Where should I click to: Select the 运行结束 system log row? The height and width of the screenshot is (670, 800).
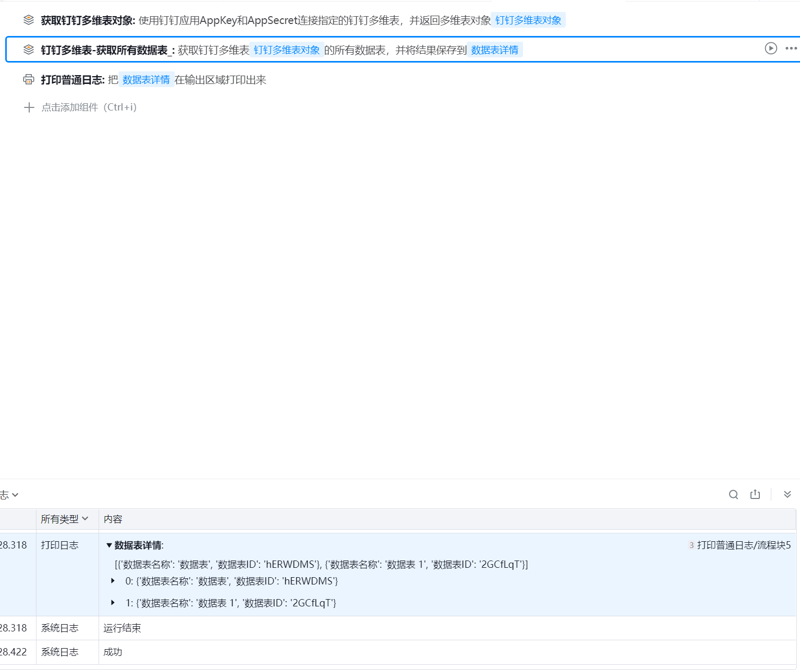click(x=122, y=628)
